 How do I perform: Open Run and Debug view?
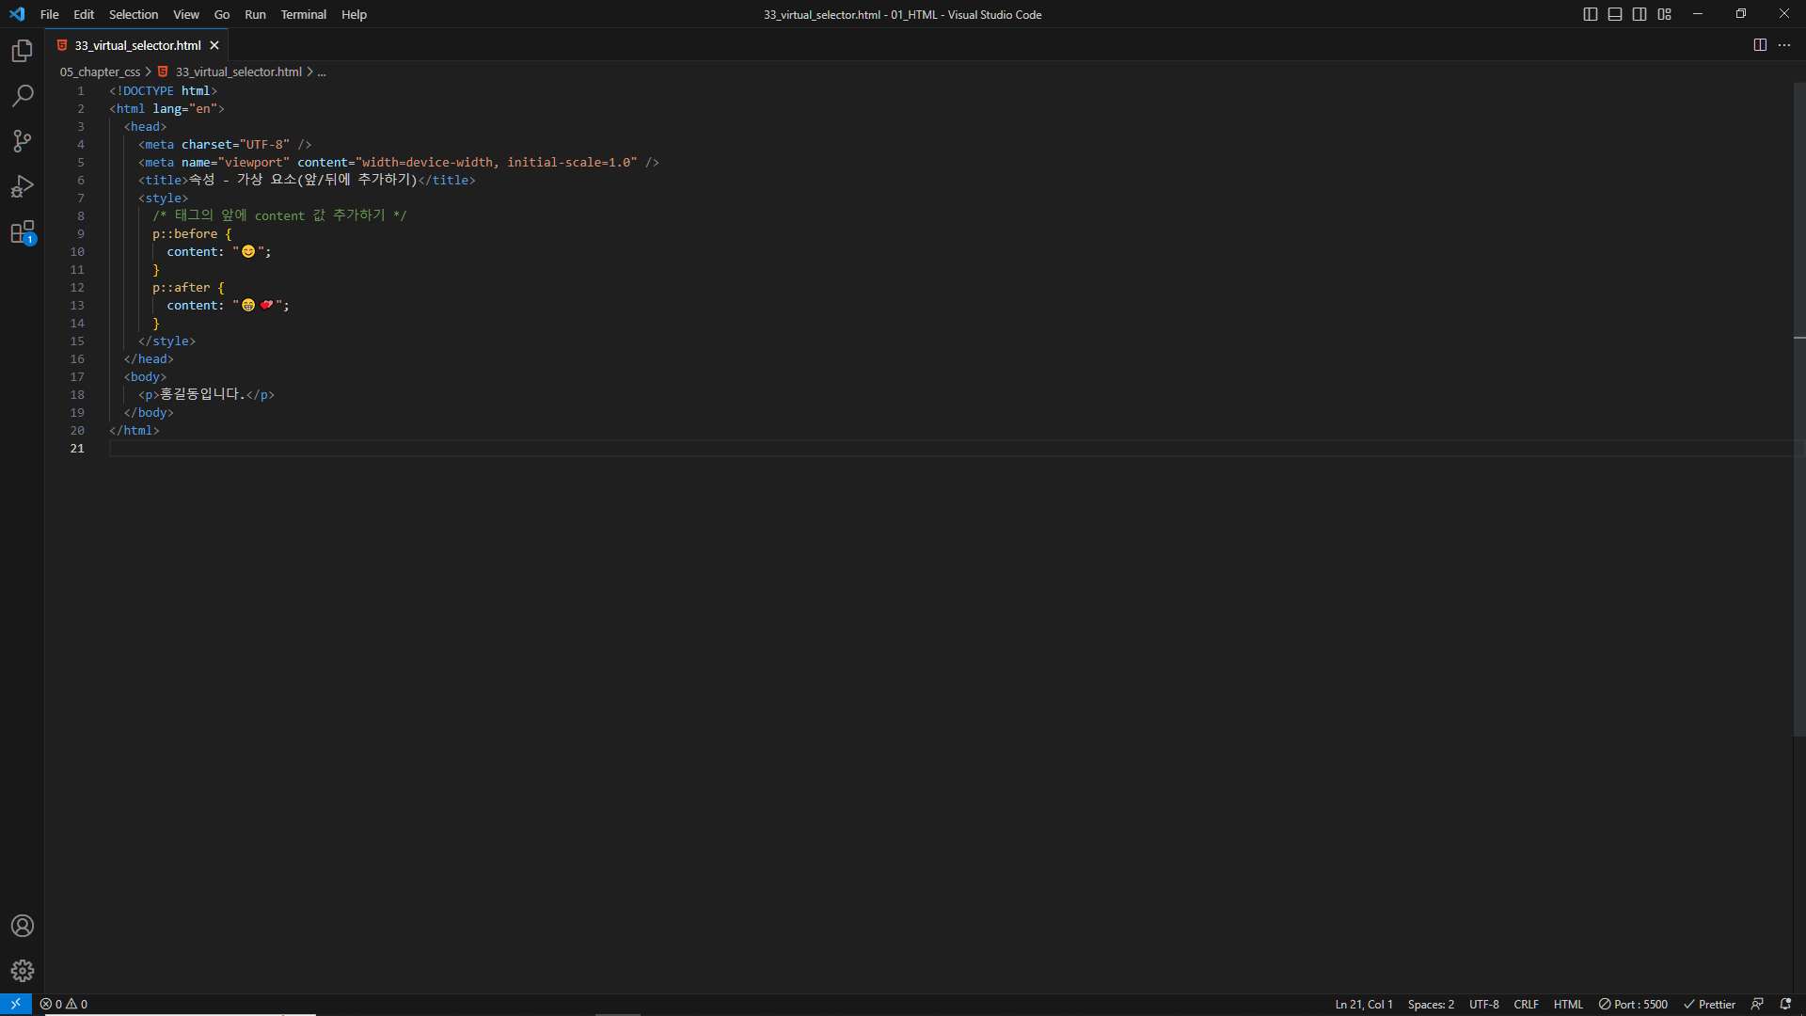pos(23,186)
